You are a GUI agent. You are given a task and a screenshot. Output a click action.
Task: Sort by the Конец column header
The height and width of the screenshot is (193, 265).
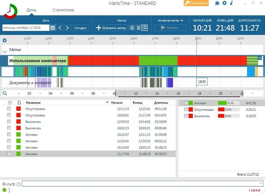point(138,103)
